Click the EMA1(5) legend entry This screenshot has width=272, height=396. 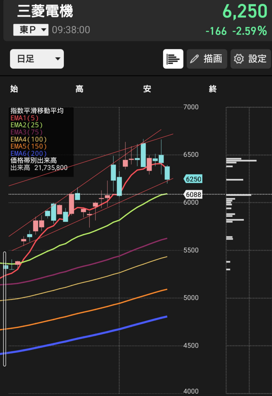24,118
